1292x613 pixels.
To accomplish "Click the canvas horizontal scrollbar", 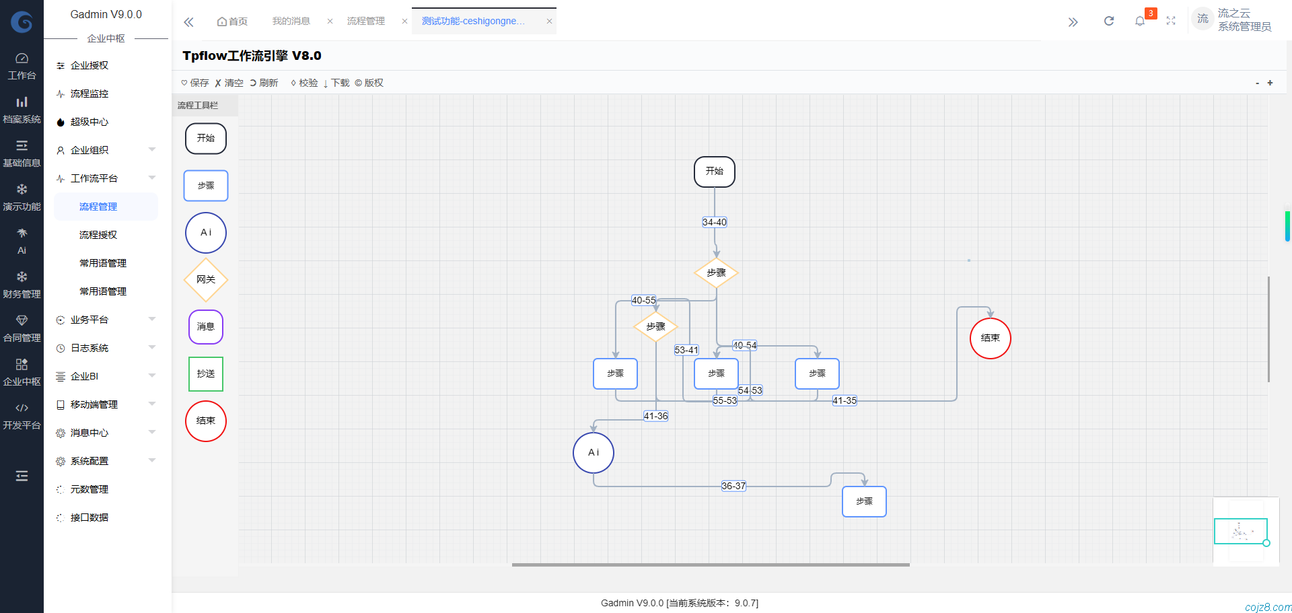I will [x=710, y=565].
